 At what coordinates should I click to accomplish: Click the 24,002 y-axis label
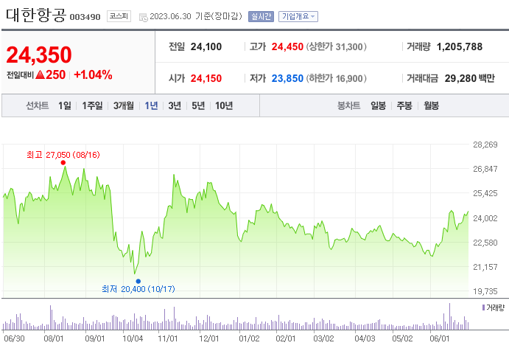pyautogui.click(x=485, y=218)
